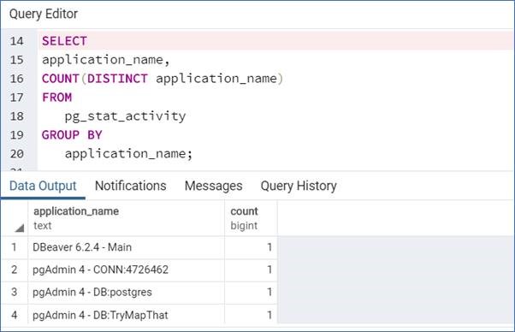The height and width of the screenshot is (332, 515).
Task: Click the 'DBeaver 6.2.4 - Main' cell
Action: 126,247
